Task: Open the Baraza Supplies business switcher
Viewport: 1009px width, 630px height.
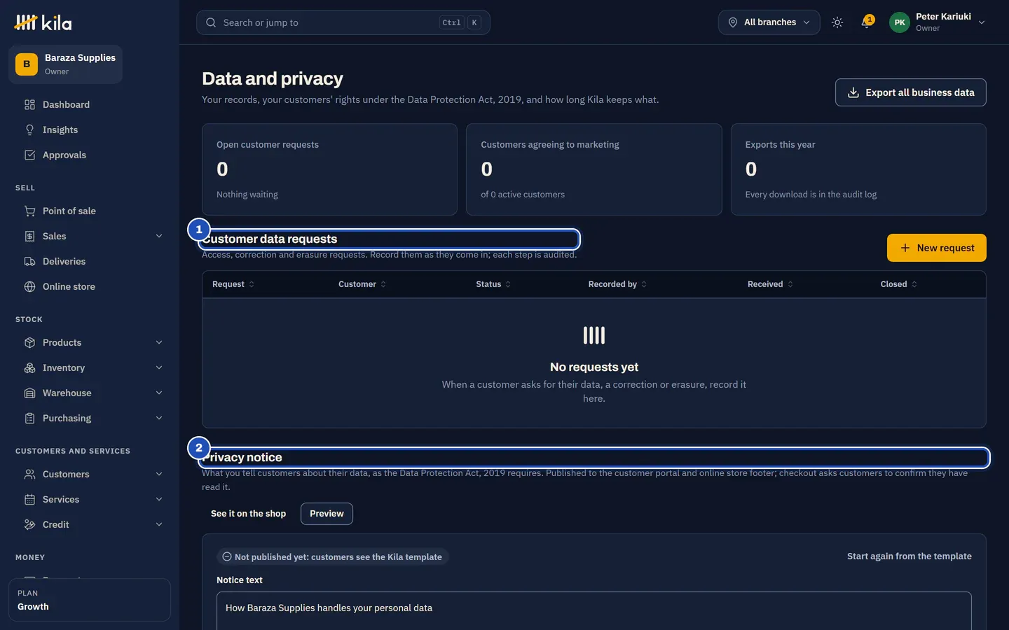Action: (65, 64)
